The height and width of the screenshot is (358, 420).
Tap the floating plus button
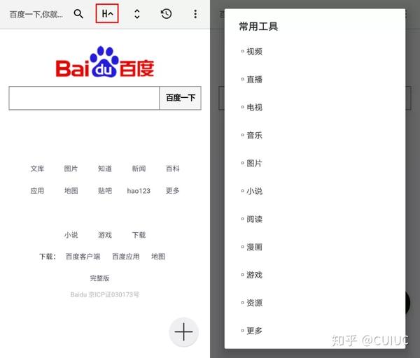(x=183, y=331)
